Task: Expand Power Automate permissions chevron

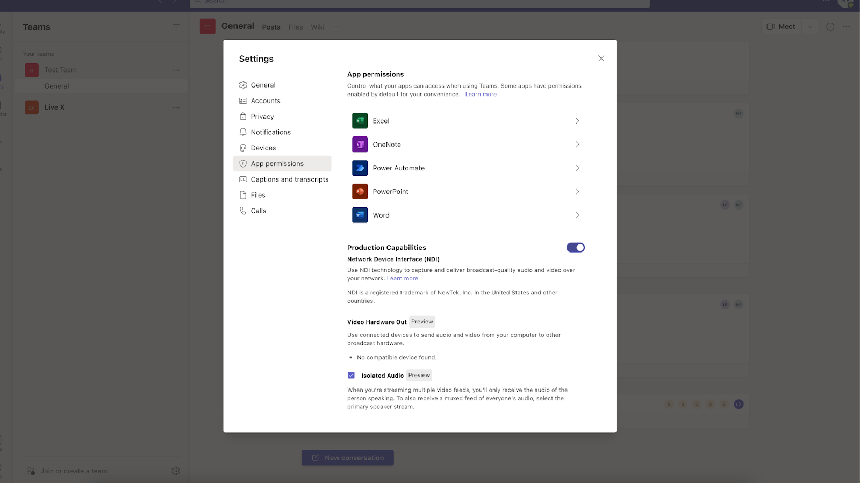Action: click(x=577, y=168)
